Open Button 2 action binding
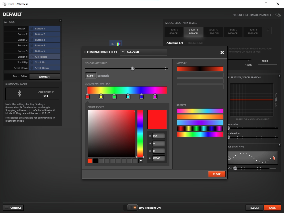 (x=45, y=34)
